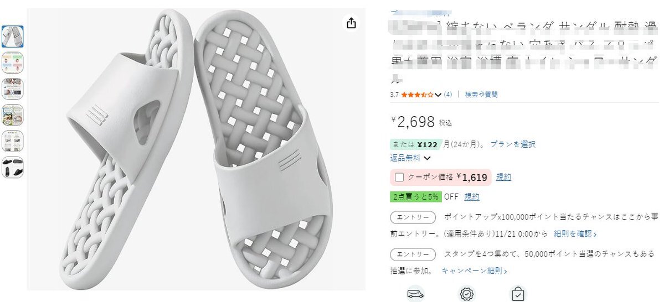This screenshot has width=664, height=302.
Task: Select the first gray slippers thumbnail
Action: pyautogui.click(x=13, y=37)
